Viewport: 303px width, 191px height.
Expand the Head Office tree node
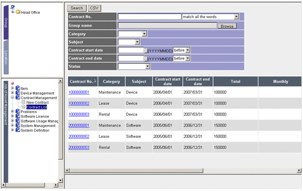coord(12,12)
